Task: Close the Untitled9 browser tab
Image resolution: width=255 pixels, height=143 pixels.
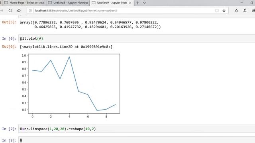Action: click(x=130, y=3)
